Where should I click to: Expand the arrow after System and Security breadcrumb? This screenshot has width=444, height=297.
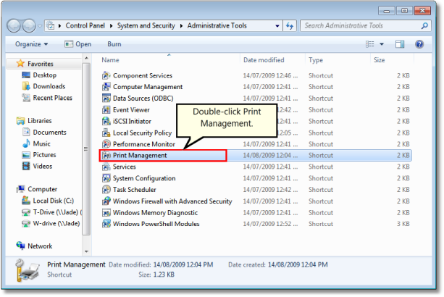pos(181,26)
